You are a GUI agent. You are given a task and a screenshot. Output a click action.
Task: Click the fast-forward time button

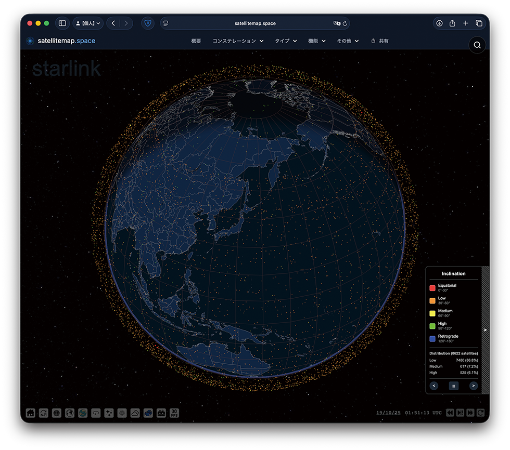(x=470, y=413)
